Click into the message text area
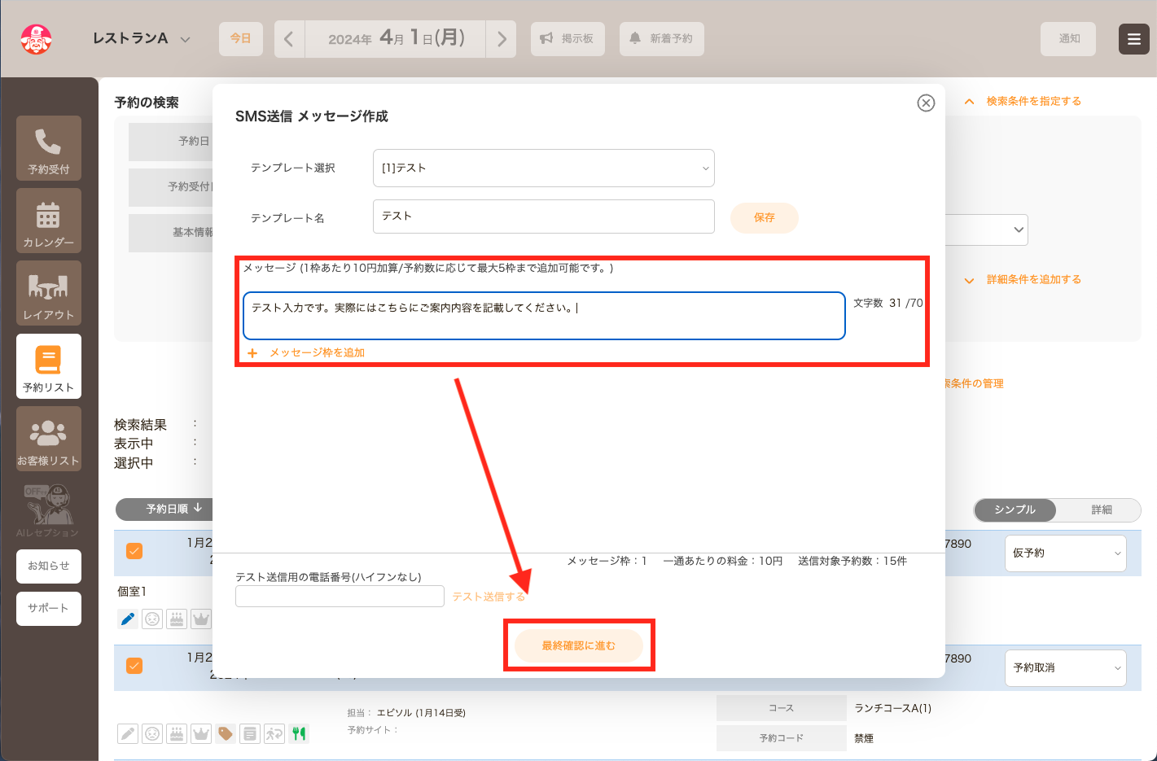The image size is (1157, 761). coord(544,316)
